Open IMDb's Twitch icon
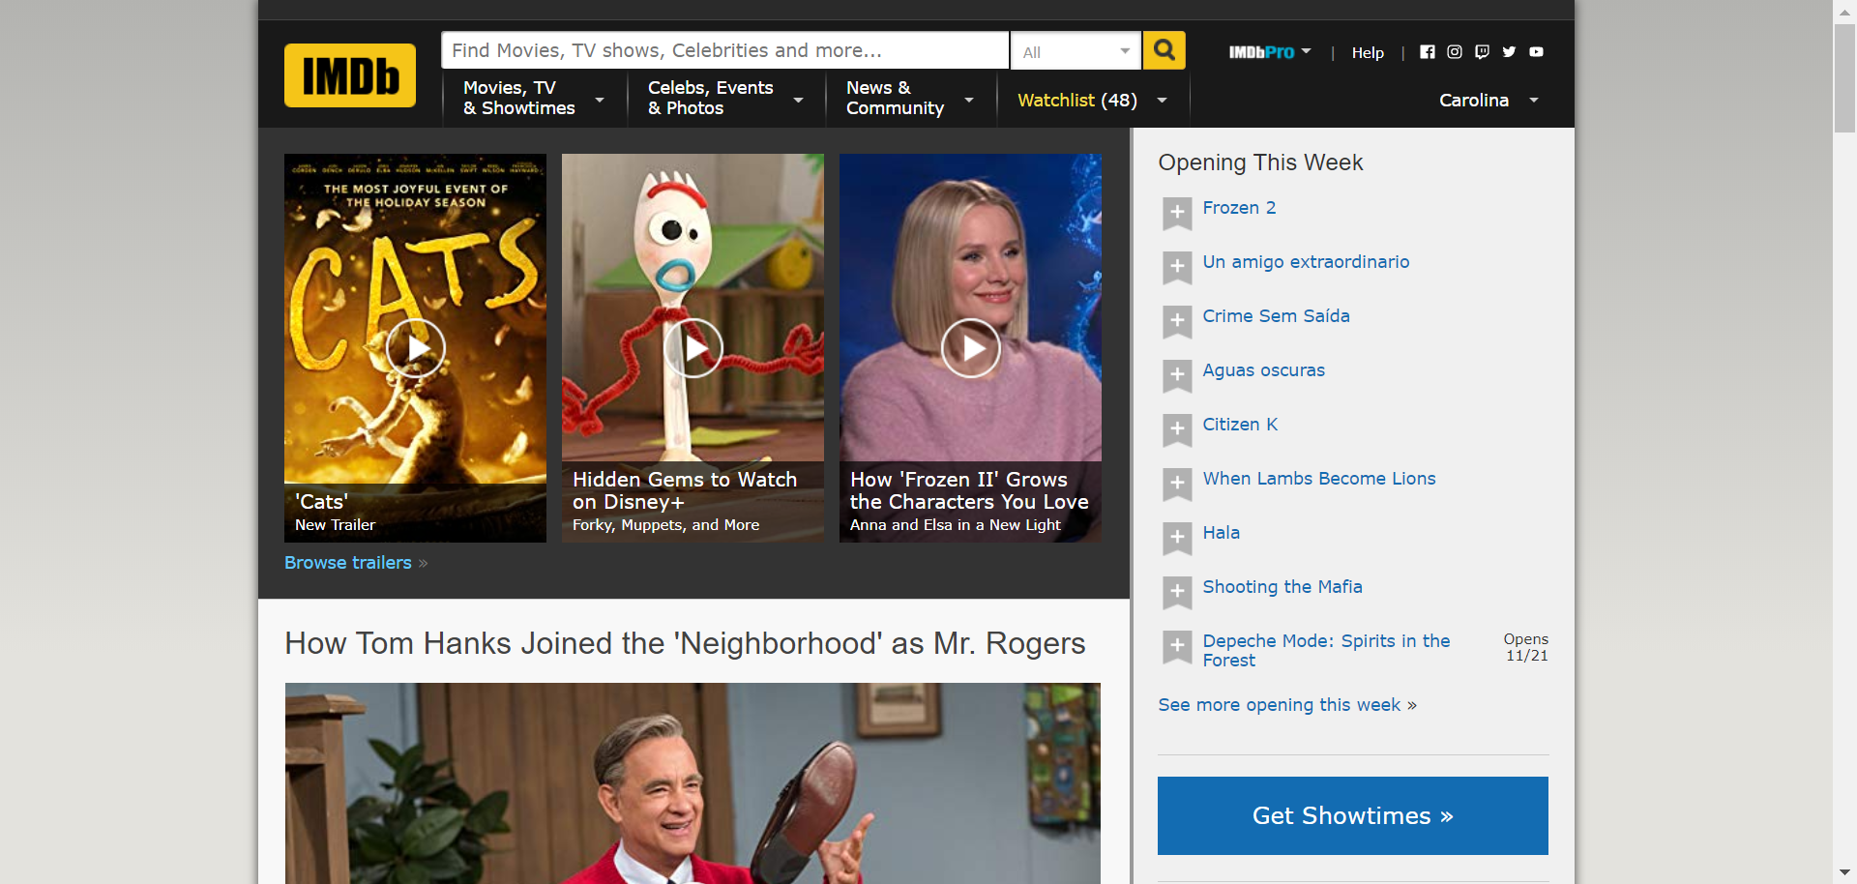 tap(1481, 52)
